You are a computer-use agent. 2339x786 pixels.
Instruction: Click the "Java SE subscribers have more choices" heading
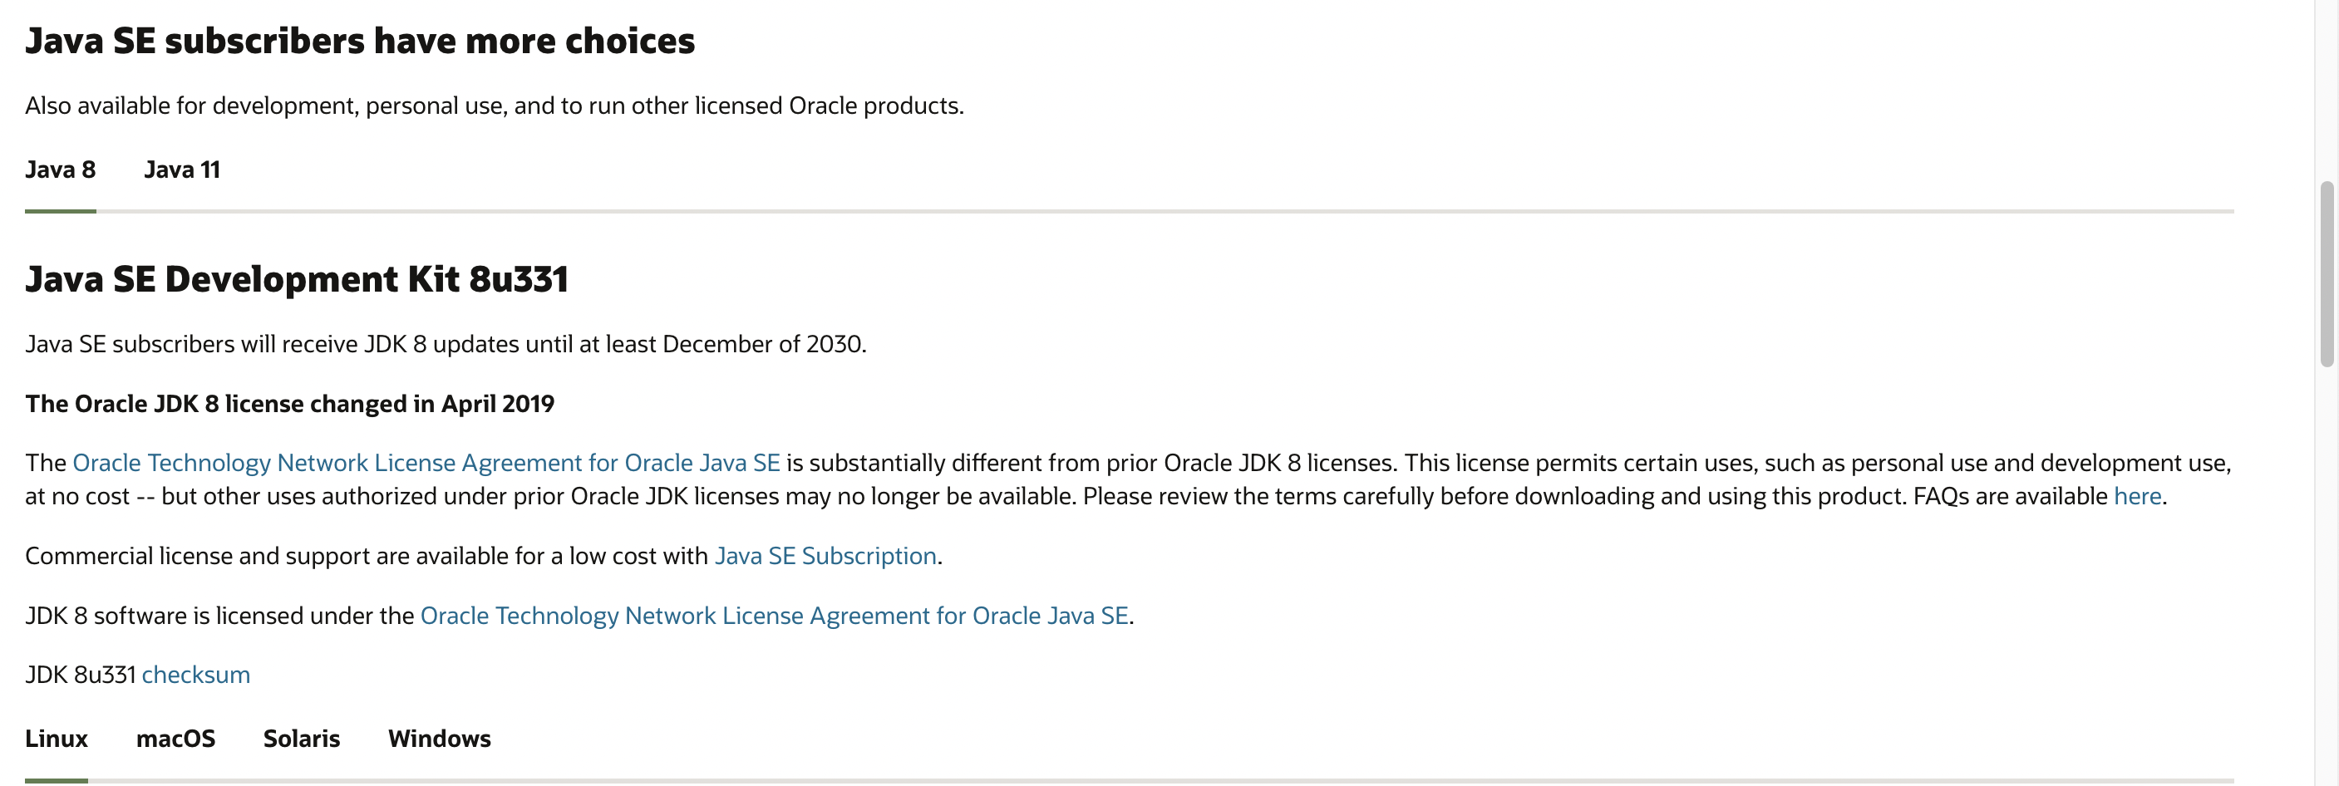(360, 41)
